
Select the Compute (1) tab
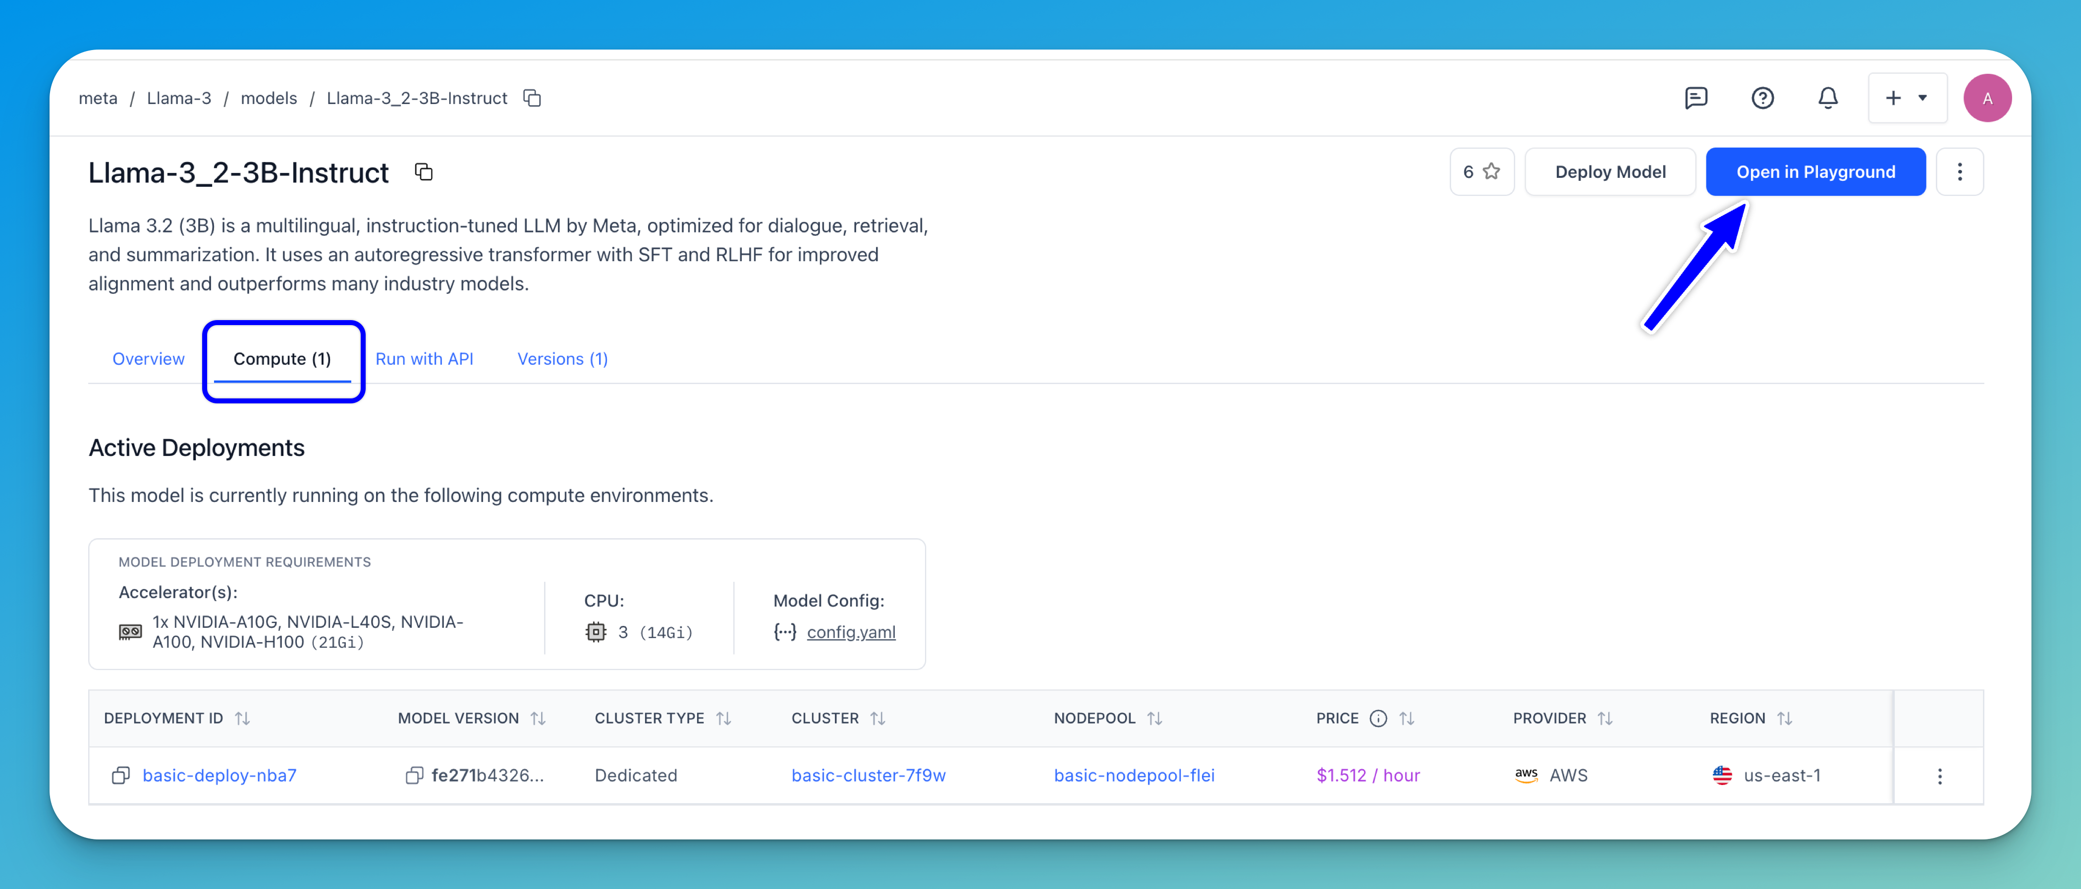(282, 359)
